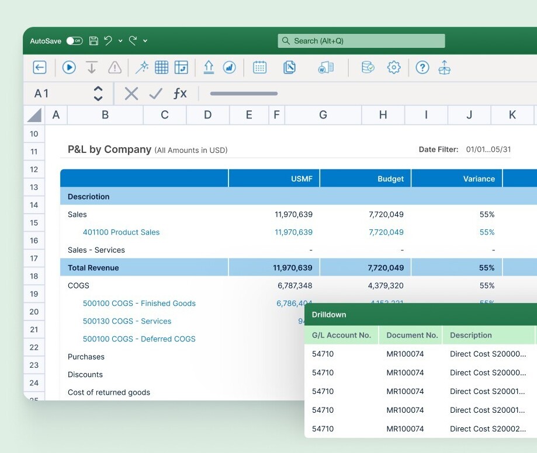Open the 401100 Product Sales link

coord(121,232)
